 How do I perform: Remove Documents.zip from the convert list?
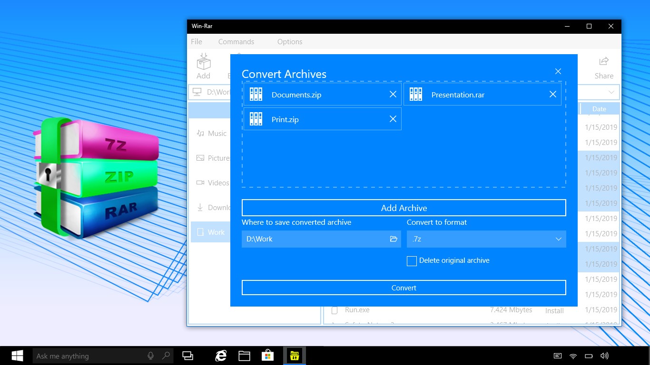(393, 95)
